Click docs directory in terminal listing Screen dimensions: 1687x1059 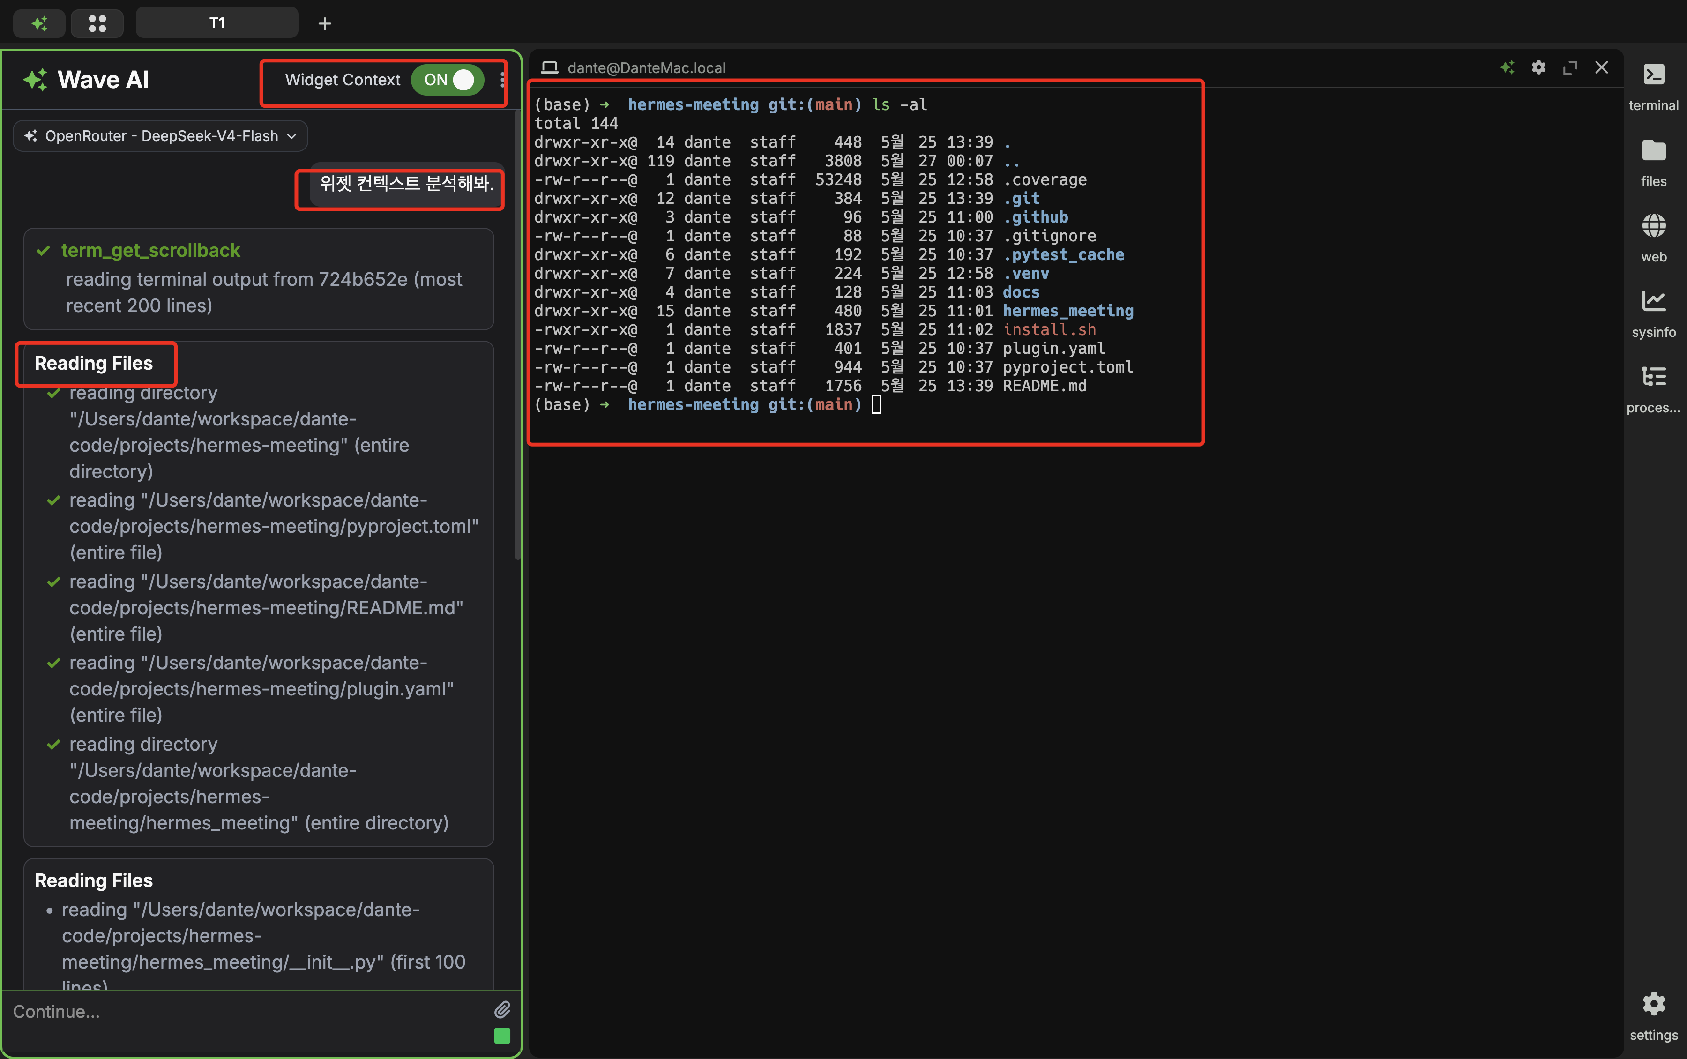point(1021,292)
